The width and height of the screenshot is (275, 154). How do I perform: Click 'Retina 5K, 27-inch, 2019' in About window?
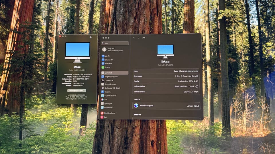77,70
